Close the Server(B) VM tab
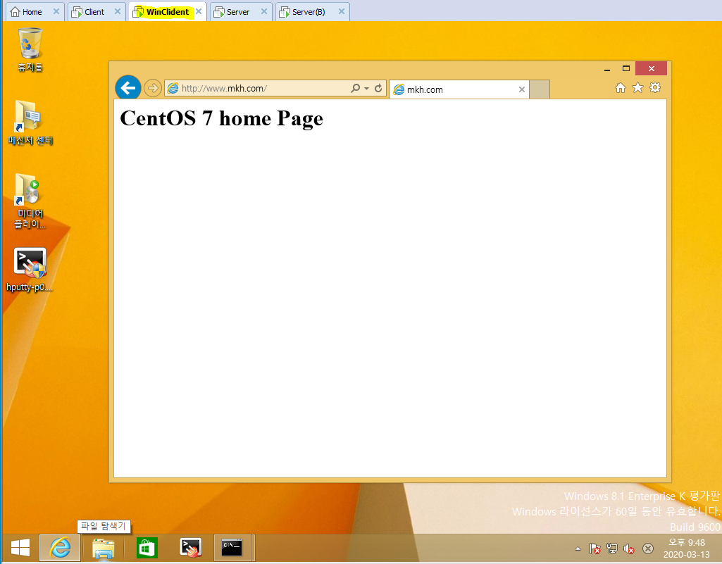722x564 pixels. tap(341, 11)
